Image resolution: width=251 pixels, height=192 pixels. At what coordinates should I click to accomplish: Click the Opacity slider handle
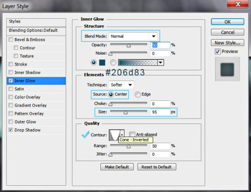pos(128,46)
